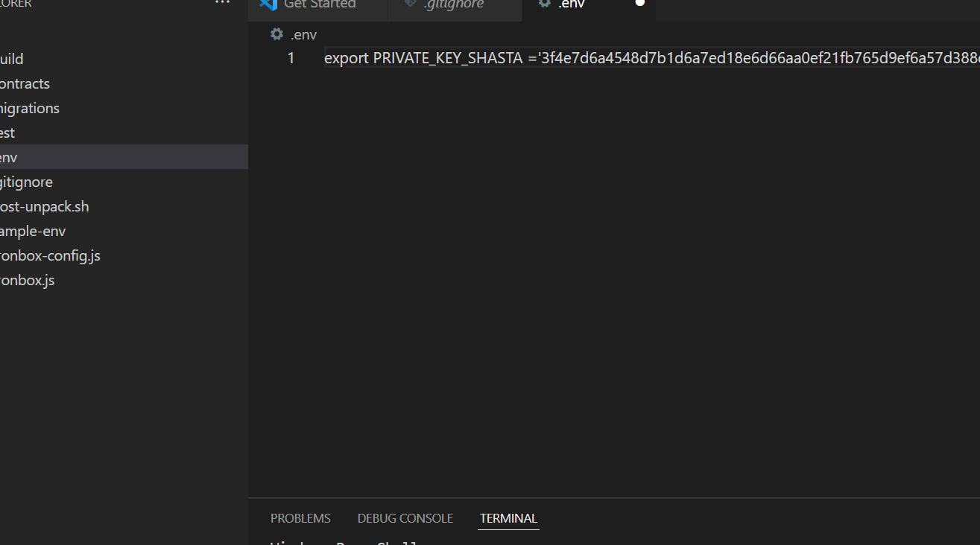
Task: Select the TERMINAL panel tab
Action: 508,517
